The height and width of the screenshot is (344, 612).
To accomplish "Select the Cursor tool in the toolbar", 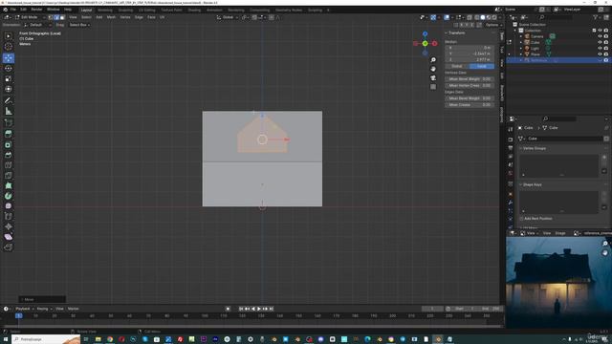I will [9, 47].
